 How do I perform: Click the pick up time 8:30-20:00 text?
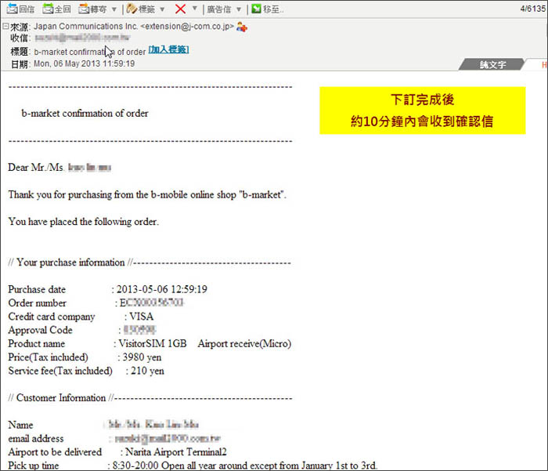(135, 466)
